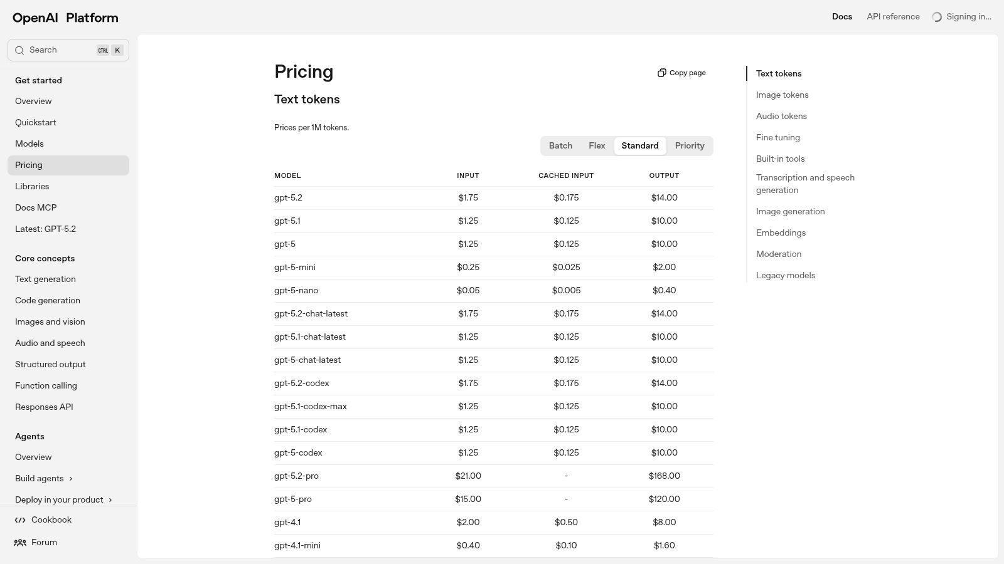Click the gpt-4.1-mini model name
This screenshot has height=564, width=1004.
(x=297, y=546)
